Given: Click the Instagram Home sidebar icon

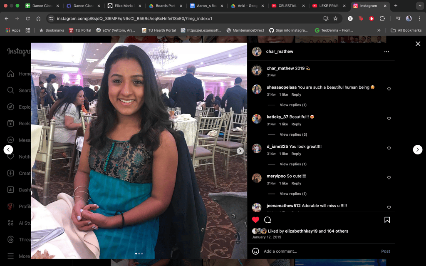Looking at the screenshot, I should (10, 74).
